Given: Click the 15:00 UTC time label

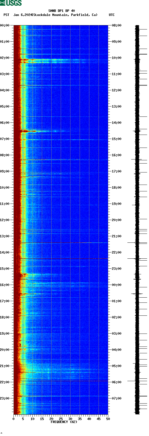Looking at the screenshot, I should tap(117, 139).
